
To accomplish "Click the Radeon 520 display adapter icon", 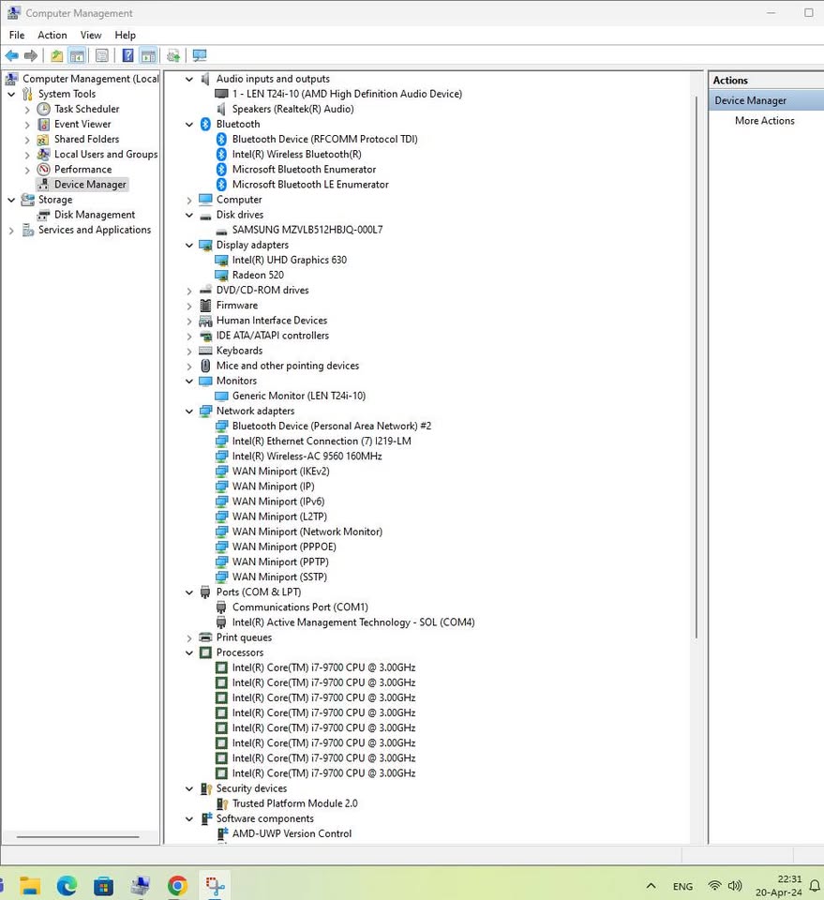I will pyautogui.click(x=221, y=275).
